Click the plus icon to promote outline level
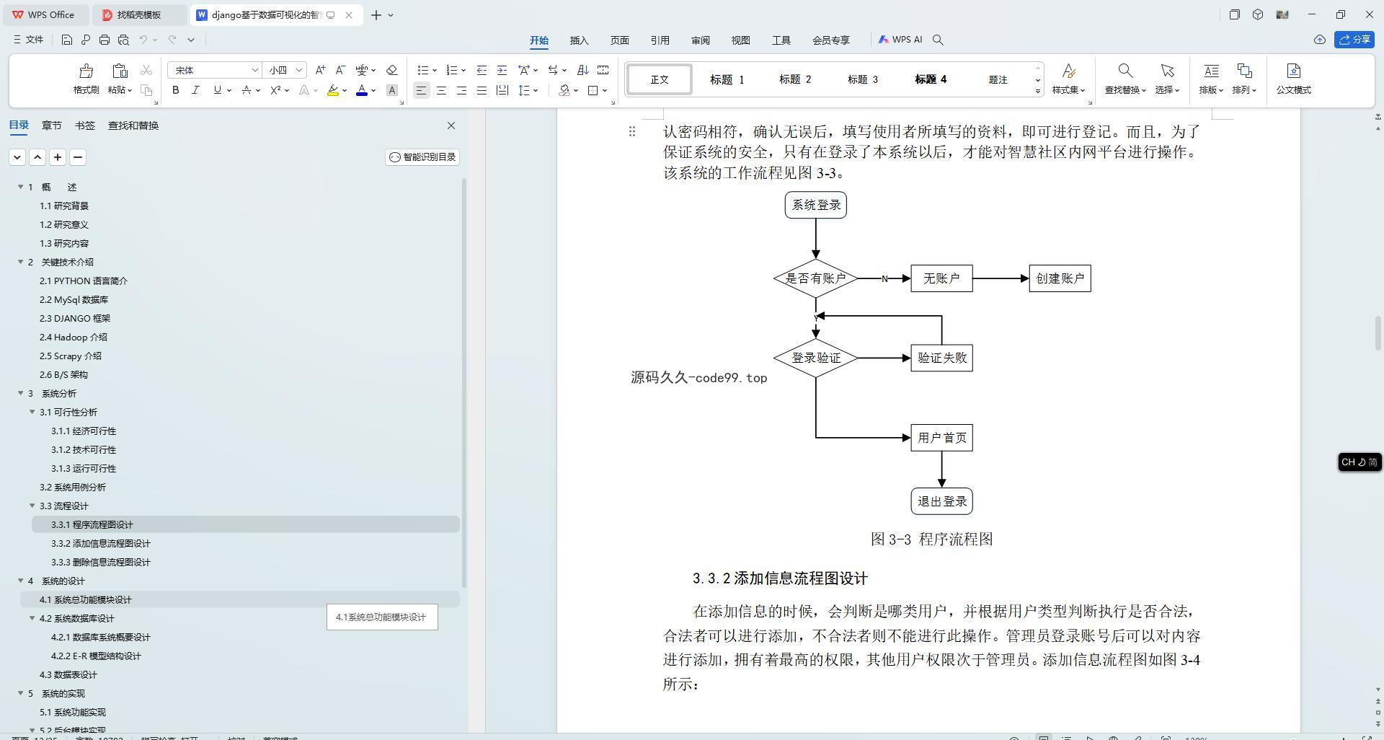The image size is (1384, 740). (58, 157)
